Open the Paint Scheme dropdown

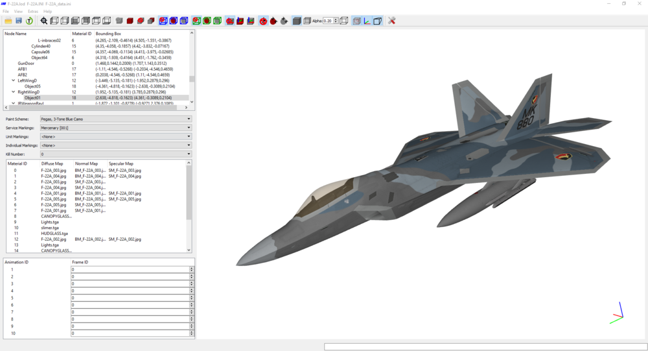[x=116, y=119]
